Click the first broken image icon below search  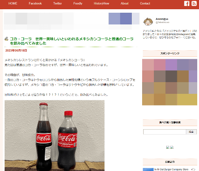pos(168,147)
